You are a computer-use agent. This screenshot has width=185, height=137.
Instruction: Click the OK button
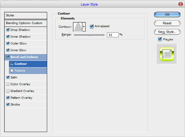pos(167,15)
